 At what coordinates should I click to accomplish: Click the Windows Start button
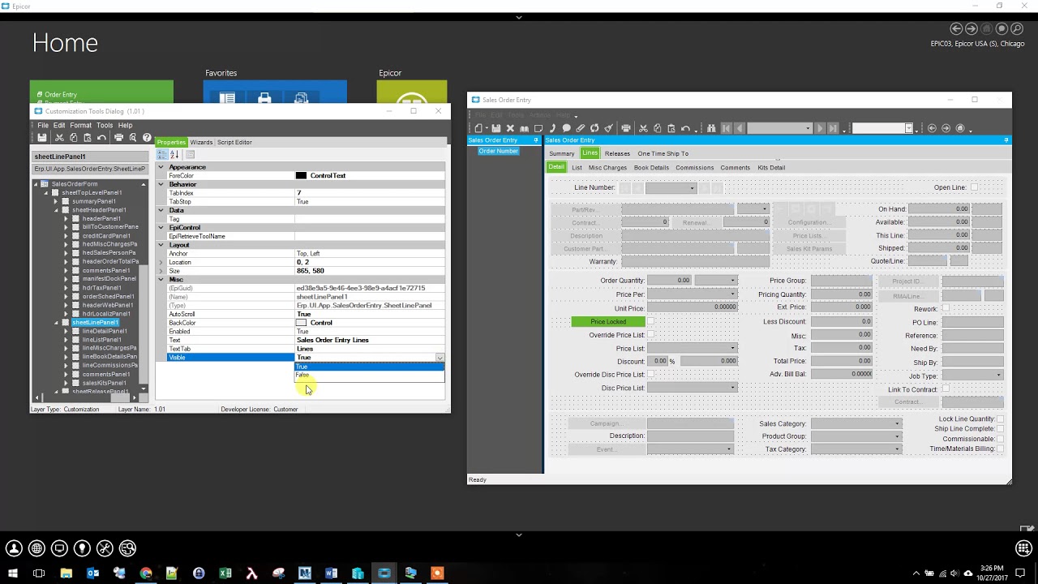tap(13, 573)
